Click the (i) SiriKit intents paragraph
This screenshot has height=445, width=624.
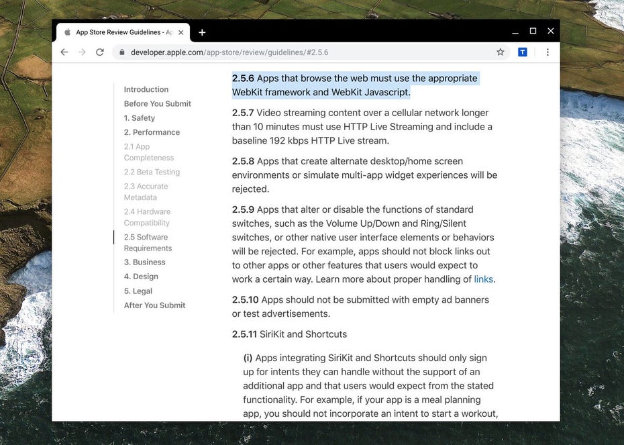coord(370,385)
